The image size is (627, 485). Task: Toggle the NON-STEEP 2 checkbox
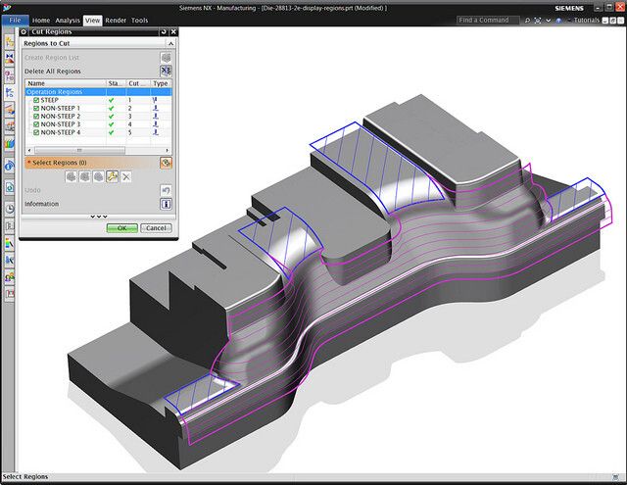36,117
